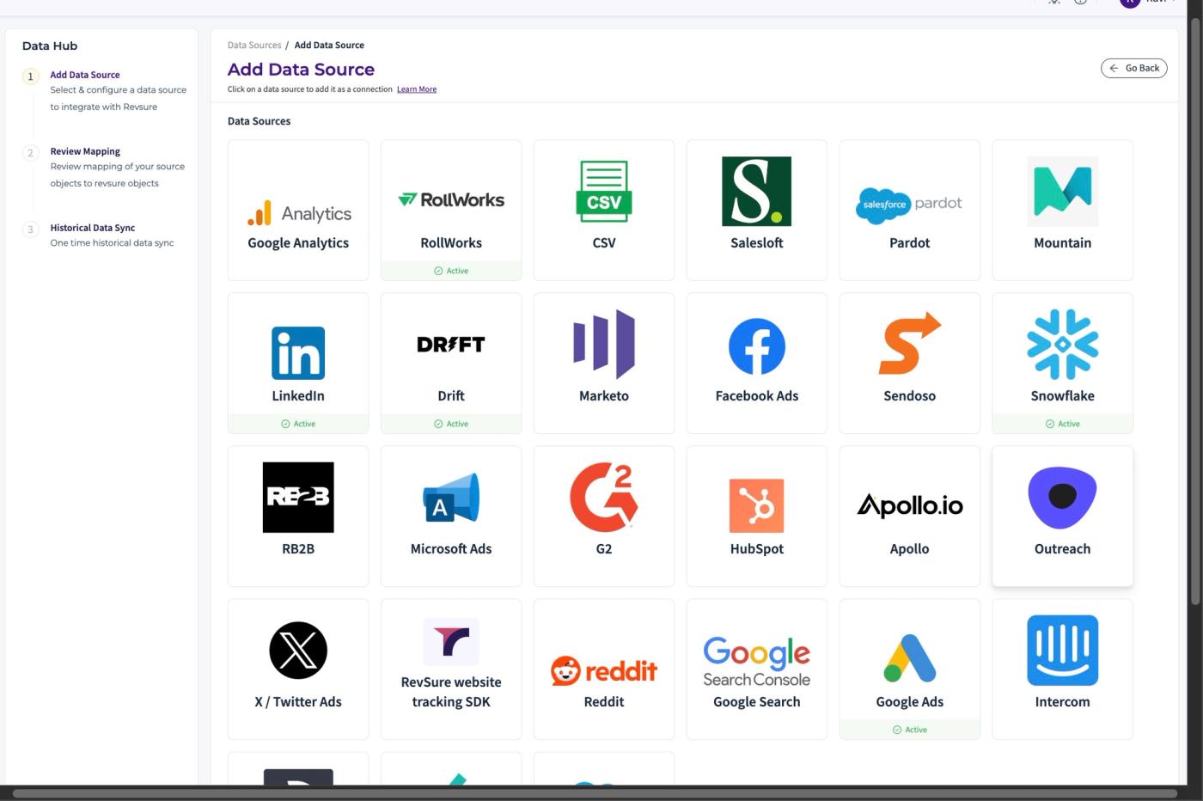
Task: Select the Salesforce Pardot logo
Action: point(909,205)
